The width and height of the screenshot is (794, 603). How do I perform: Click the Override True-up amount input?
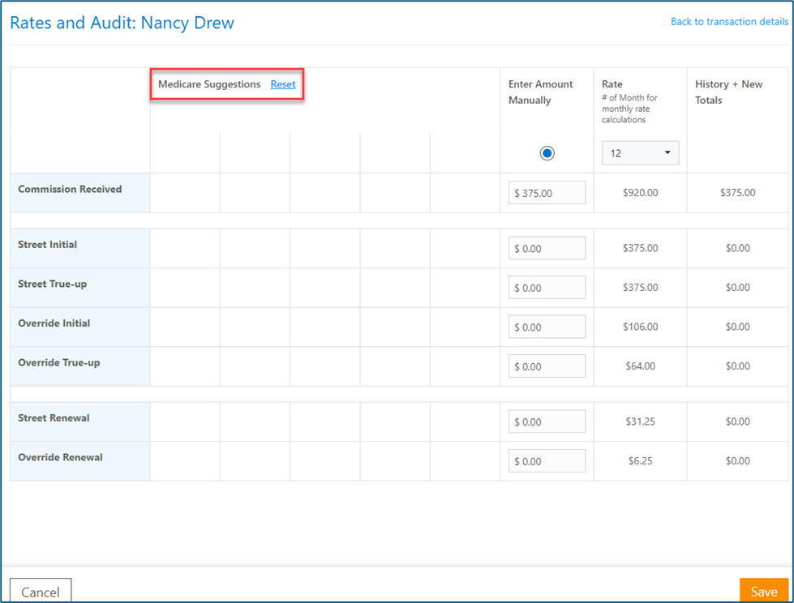click(x=547, y=366)
